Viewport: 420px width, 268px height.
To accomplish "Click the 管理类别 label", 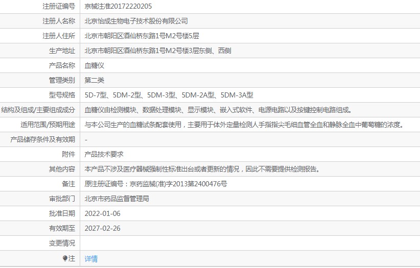I will 62,80.
